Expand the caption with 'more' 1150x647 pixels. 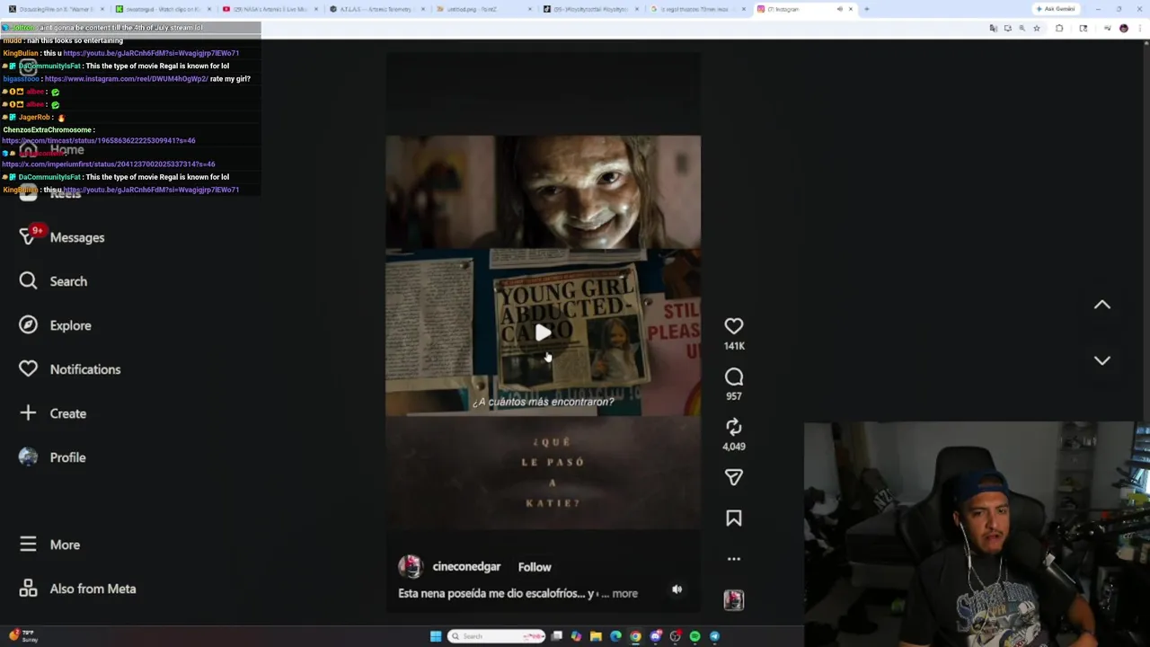624,593
